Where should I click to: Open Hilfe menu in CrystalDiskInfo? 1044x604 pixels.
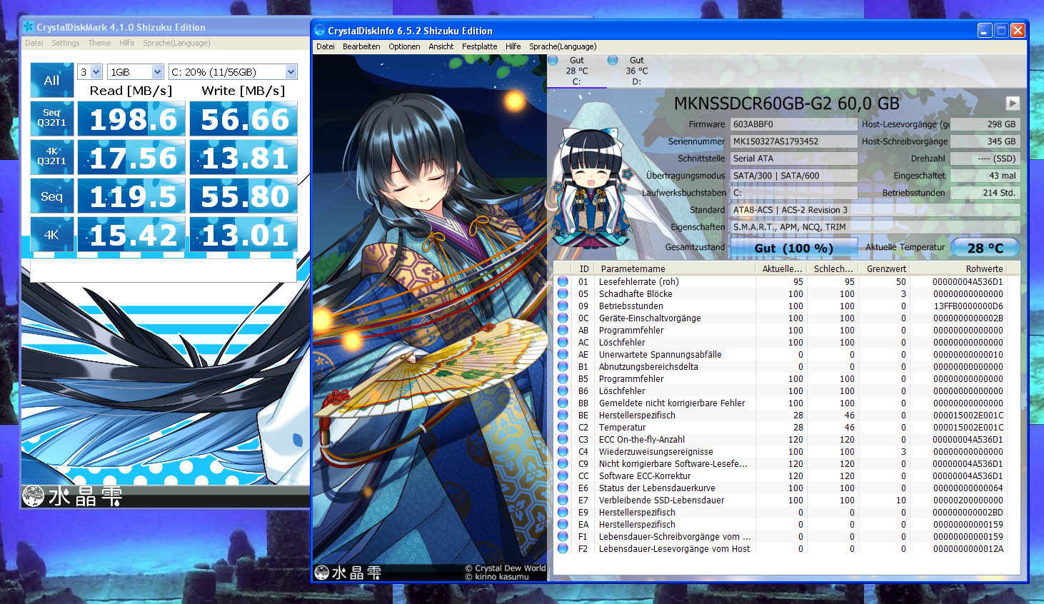tap(513, 46)
